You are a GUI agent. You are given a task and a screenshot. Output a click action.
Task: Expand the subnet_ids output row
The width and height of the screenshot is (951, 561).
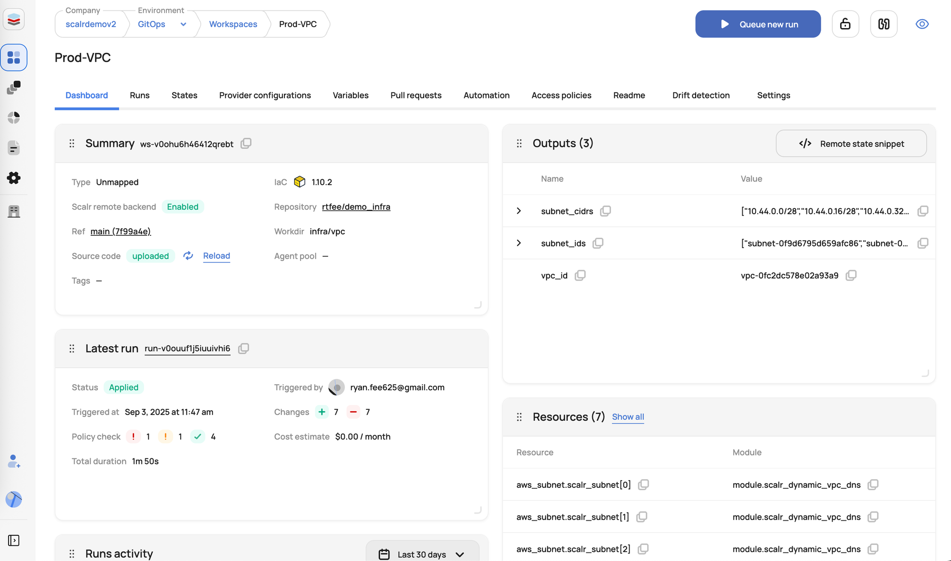519,243
